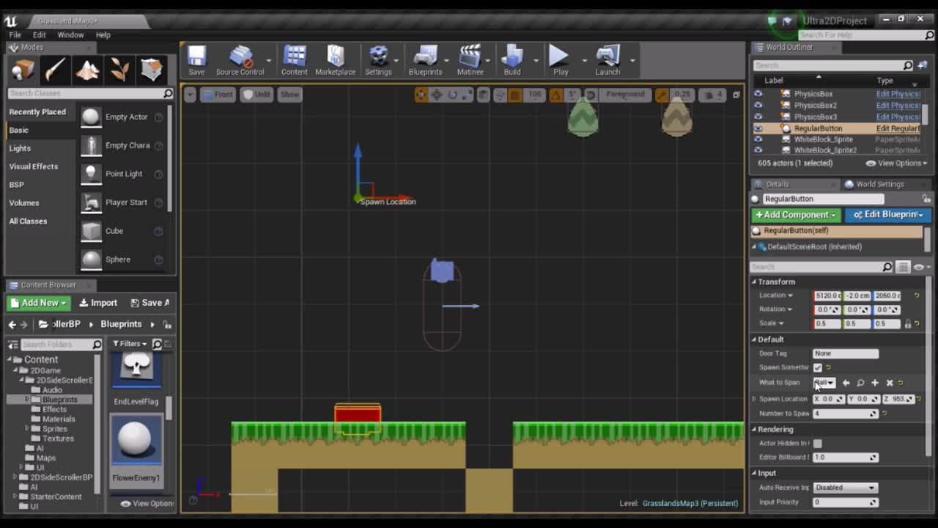Click the Edit Blueprint button
Image resolution: width=938 pixels, height=528 pixels.
(x=887, y=215)
